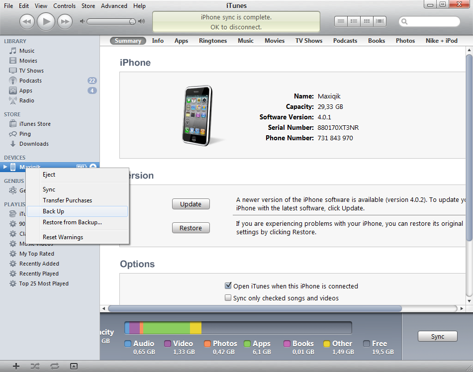Switch to the Photos tab
The width and height of the screenshot is (473, 372).
click(405, 41)
